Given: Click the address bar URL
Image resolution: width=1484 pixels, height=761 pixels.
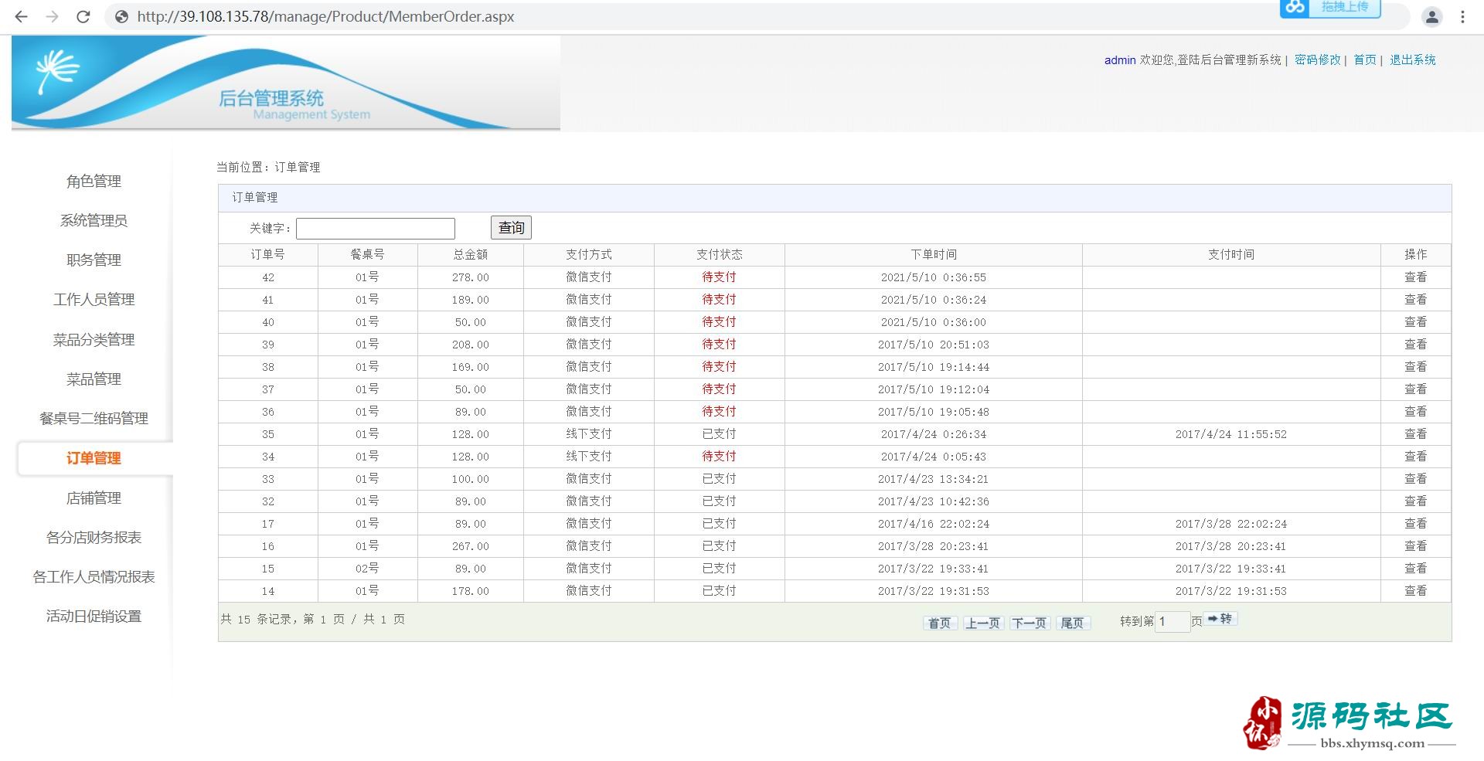Looking at the screenshot, I should (x=325, y=16).
